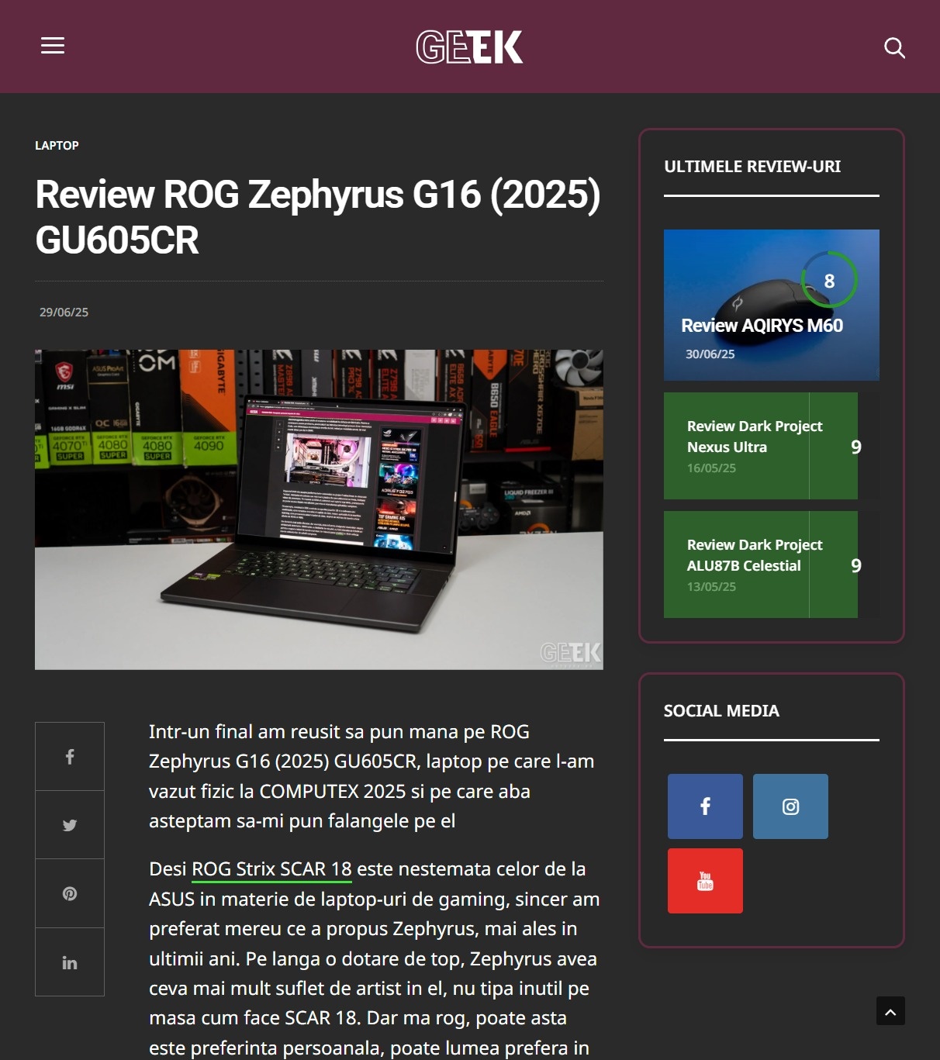The height and width of the screenshot is (1060, 940).
Task: Visit the GEEK Instagram profile tile
Action: pyautogui.click(x=790, y=806)
